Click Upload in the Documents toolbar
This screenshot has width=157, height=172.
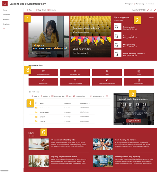(45, 96)
